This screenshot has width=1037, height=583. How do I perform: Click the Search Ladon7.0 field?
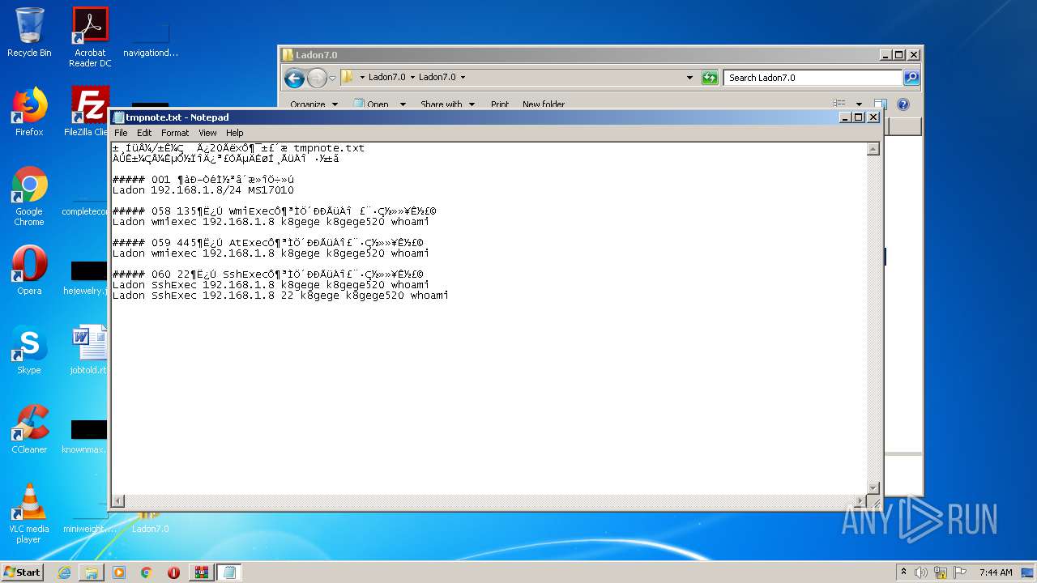coord(813,78)
